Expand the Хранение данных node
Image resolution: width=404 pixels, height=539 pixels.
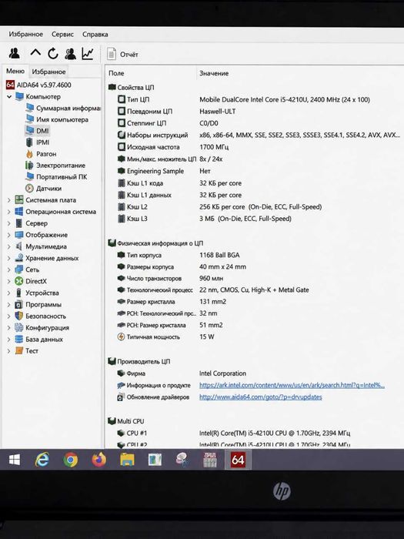9,258
